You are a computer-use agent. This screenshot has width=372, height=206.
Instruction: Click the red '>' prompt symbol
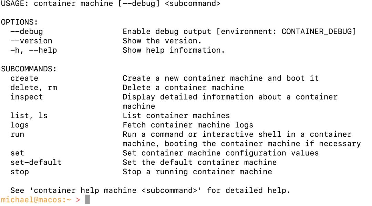pos(78,200)
